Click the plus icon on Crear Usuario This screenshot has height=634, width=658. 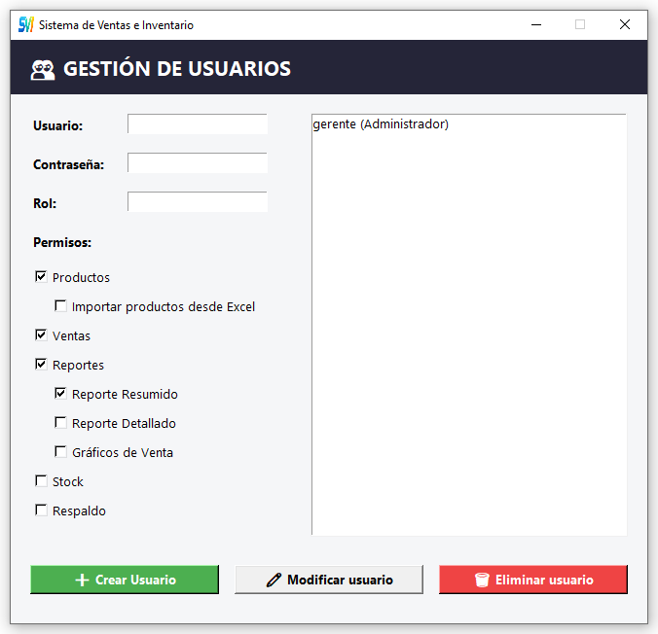[82, 581]
